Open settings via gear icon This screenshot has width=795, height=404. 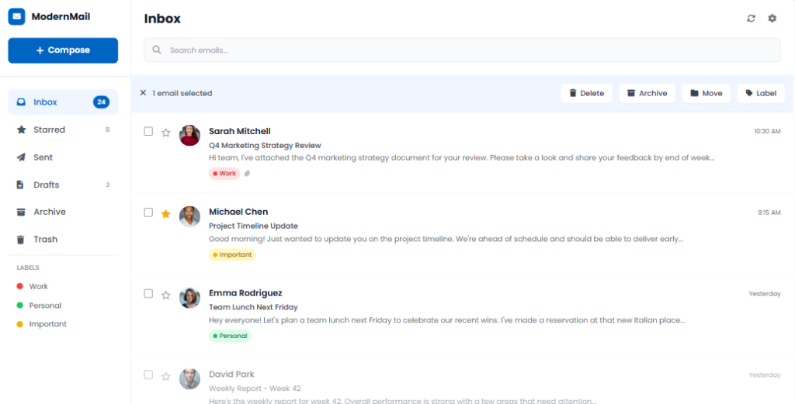(772, 19)
